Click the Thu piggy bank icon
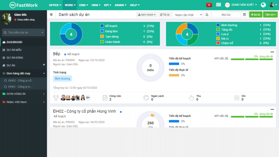This screenshot has width=279, height=157. (192, 98)
